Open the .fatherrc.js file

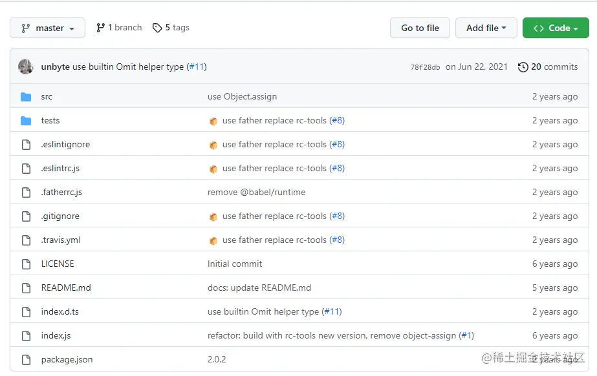click(61, 193)
